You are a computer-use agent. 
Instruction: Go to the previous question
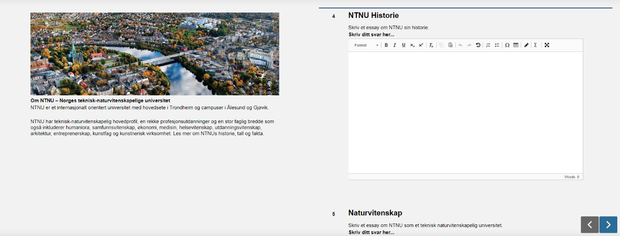(590, 225)
